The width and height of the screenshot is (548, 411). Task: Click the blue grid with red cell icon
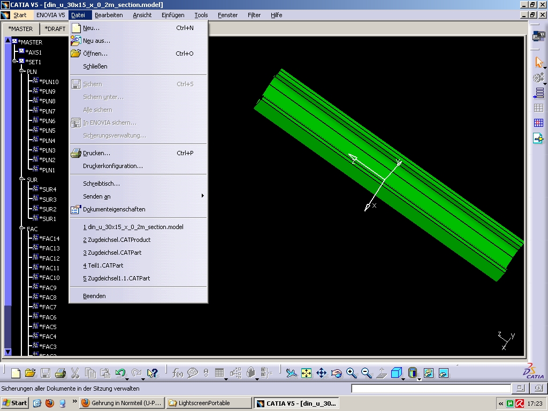tap(538, 123)
